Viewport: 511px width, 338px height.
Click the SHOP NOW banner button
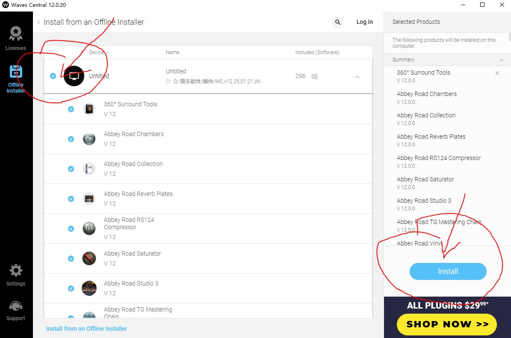coord(447,324)
